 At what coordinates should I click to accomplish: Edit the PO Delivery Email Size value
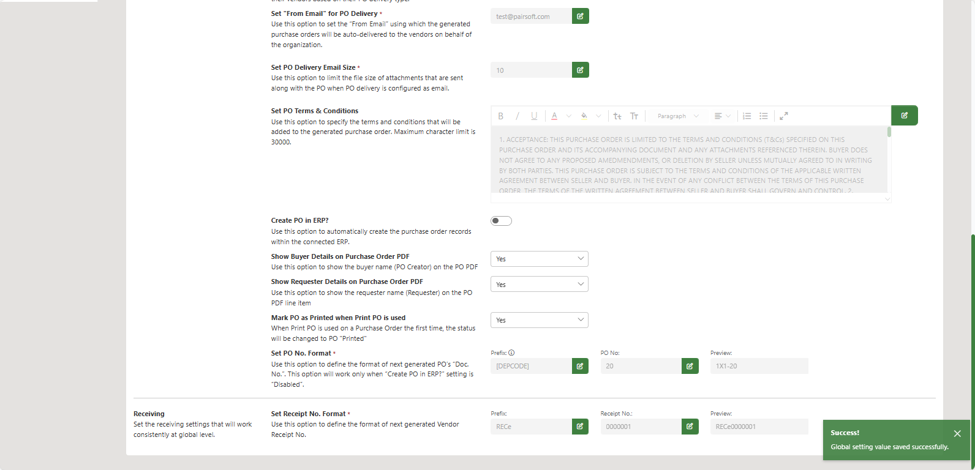click(x=580, y=70)
